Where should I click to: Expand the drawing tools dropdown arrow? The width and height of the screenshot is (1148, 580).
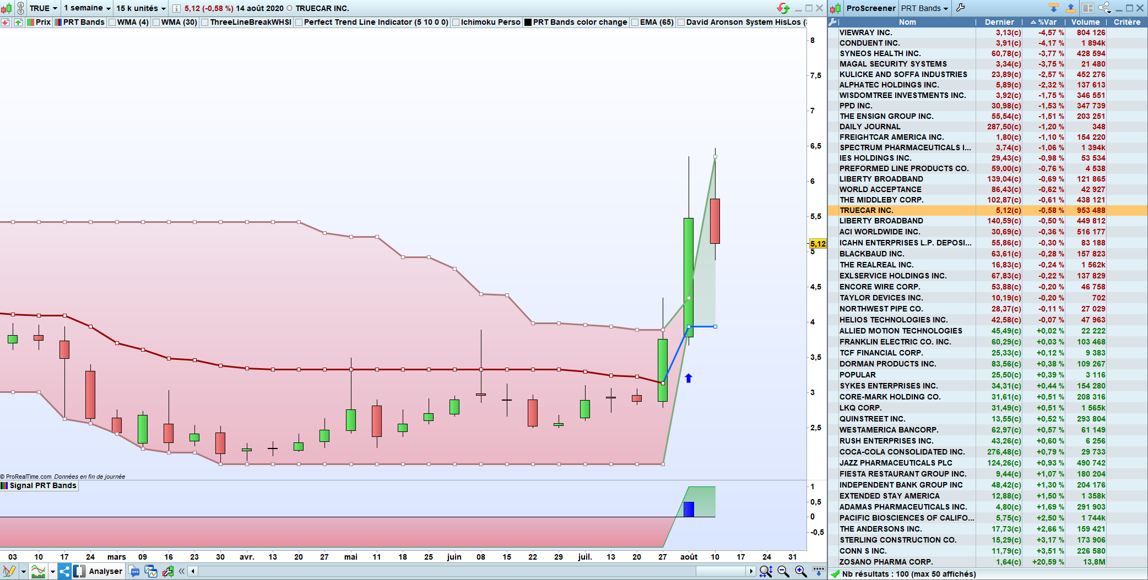click(23, 571)
